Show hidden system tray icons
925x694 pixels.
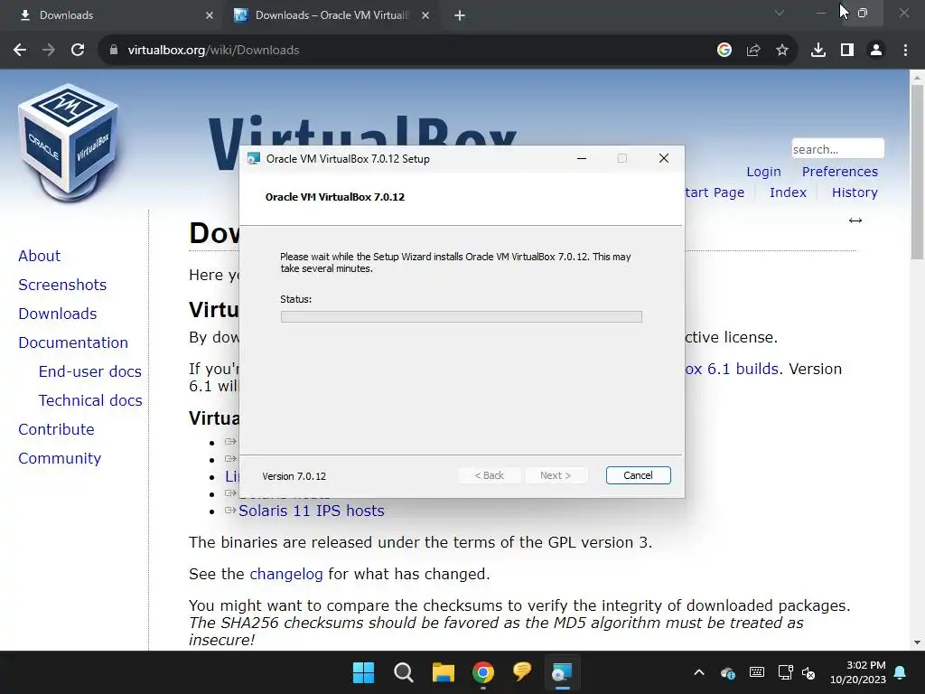pyautogui.click(x=699, y=672)
